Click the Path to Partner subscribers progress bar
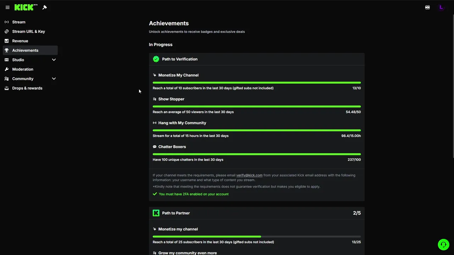 click(x=256, y=237)
